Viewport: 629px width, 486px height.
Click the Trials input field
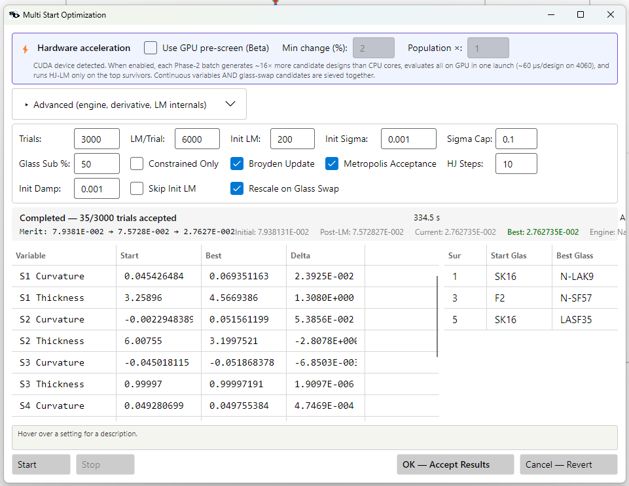click(x=97, y=139)
